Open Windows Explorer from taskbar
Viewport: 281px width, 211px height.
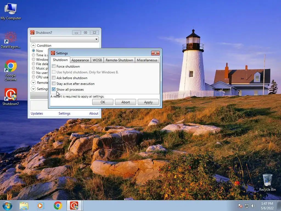point(24,206)
